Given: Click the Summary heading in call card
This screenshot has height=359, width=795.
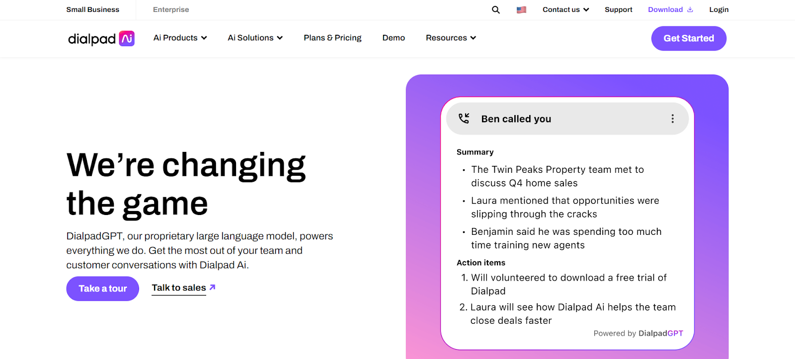Looking at the screenshot, I should (475, 152).
